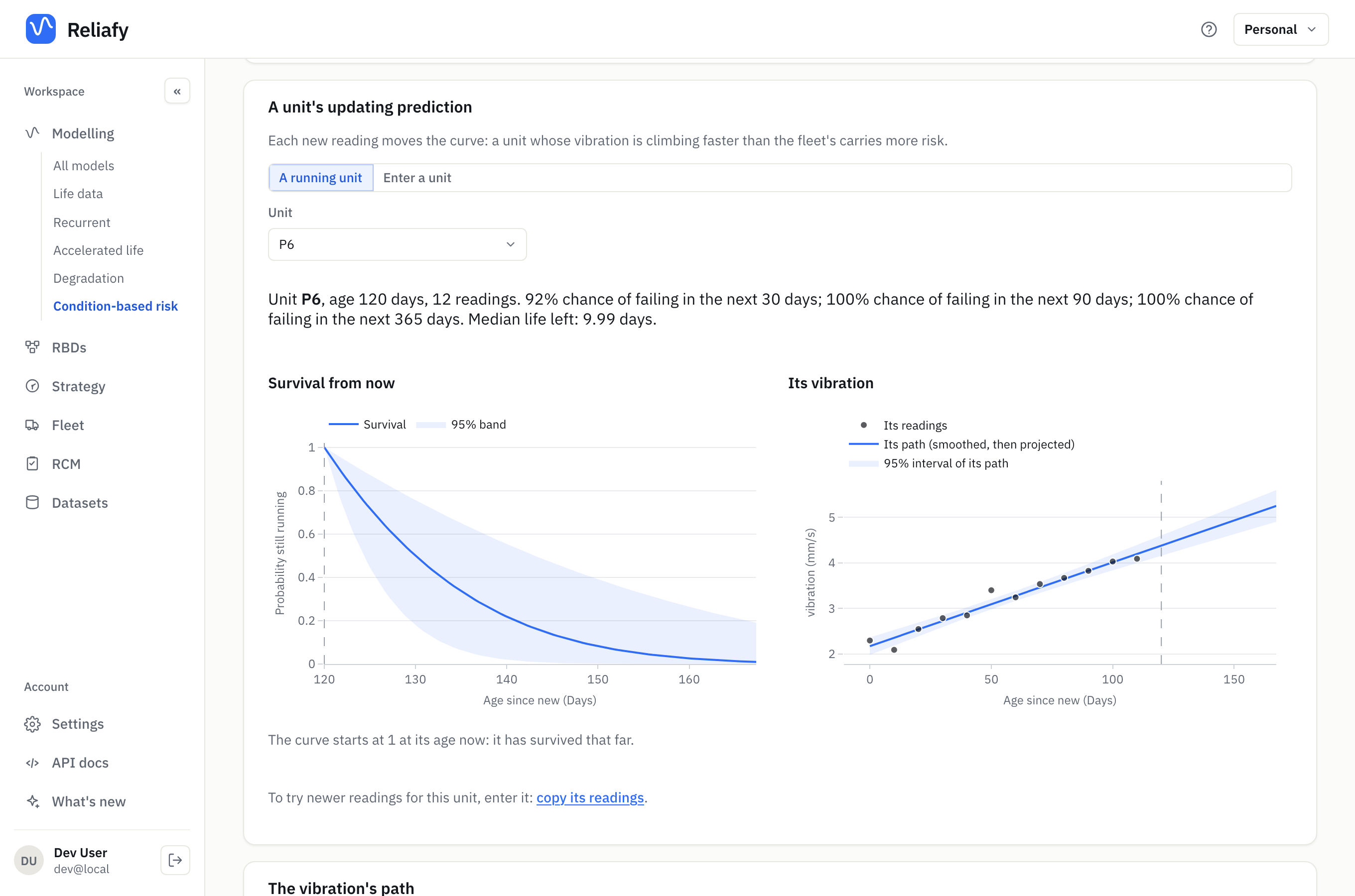Image resolution: width=1355 pixels, height=896 pixels.
Task: Select the A running unit tab
Action: pyautogui.click(x=321, y=178)
